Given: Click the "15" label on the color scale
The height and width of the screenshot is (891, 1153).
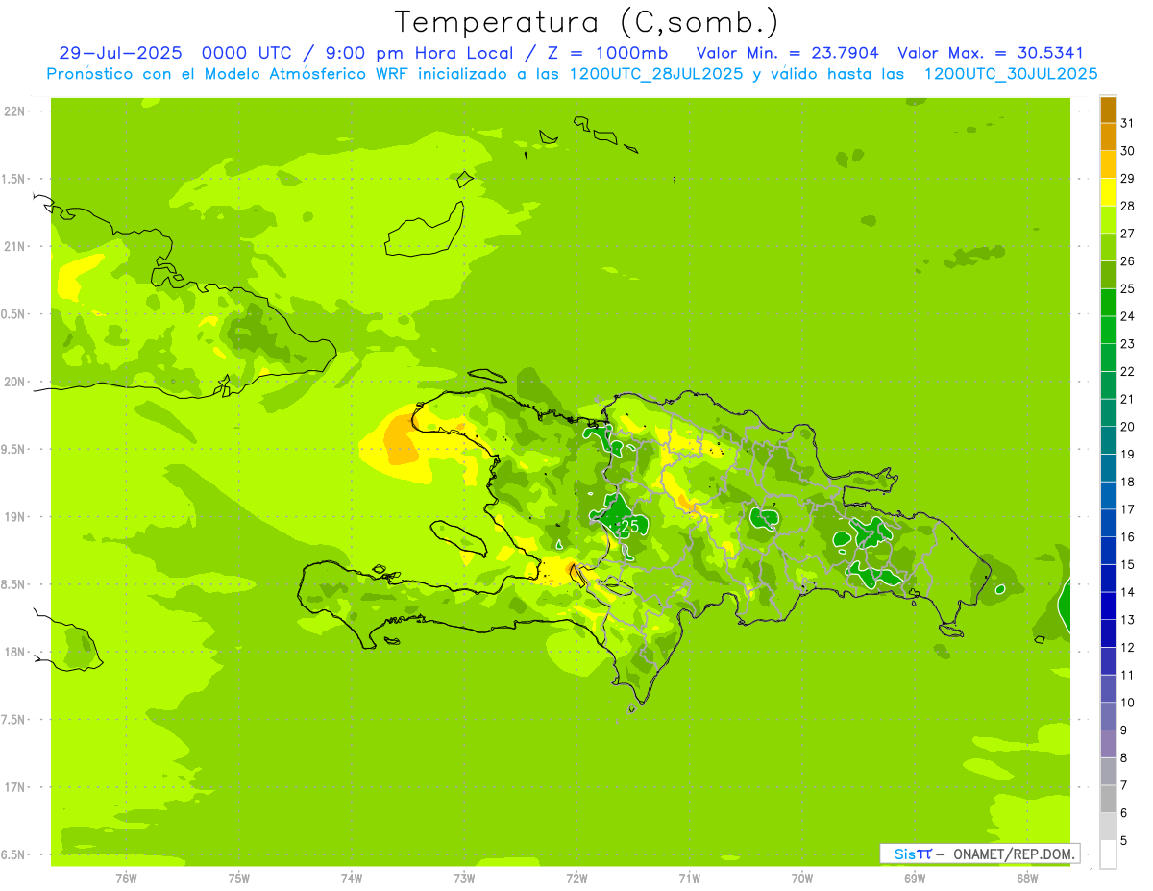Looking at the screenshot, I should pyautogui.click(x=1127, y=565).
